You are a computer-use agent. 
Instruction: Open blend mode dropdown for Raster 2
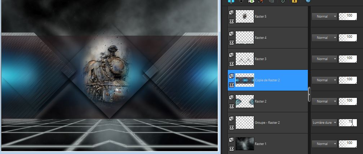(x=324, y=101)
